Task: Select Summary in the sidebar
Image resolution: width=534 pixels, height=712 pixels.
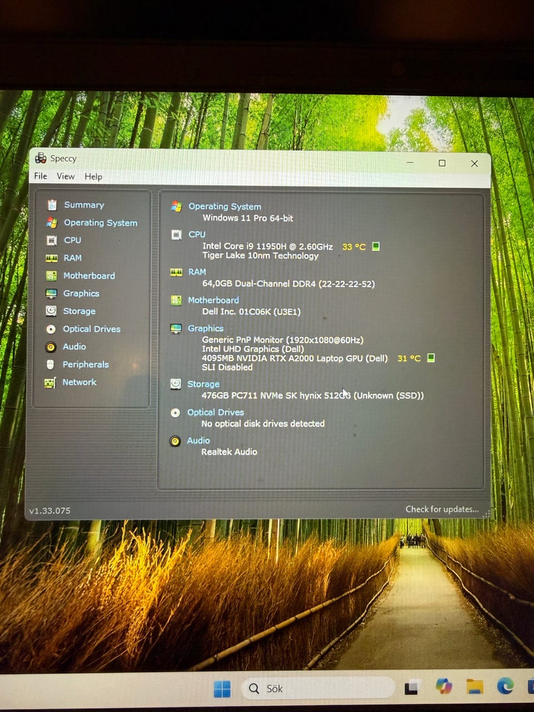Action: pyautogui.click(x=84, y=205)
